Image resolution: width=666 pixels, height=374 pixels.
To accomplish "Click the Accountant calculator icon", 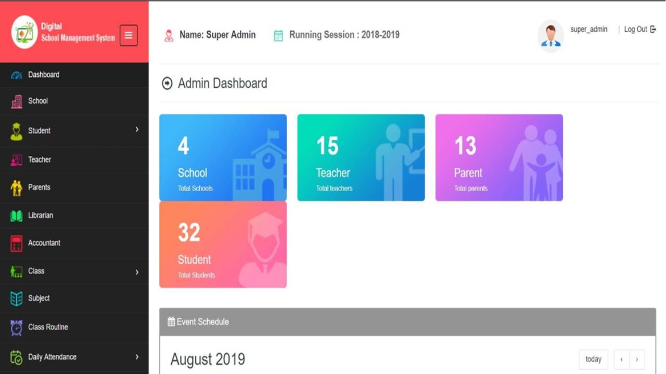I will pyautogui.click(x=16, y=243).
